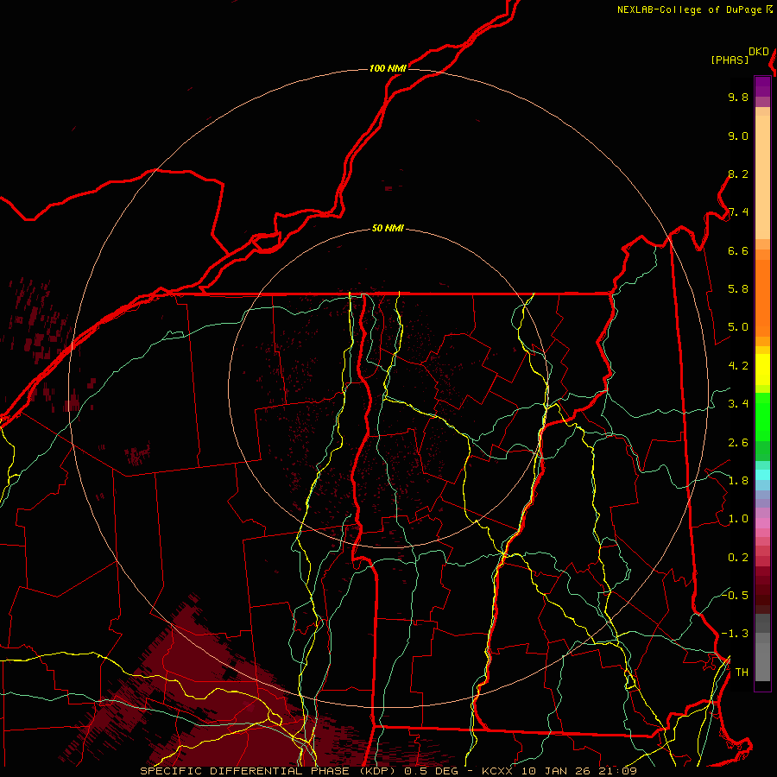This screenshot has height=777, width=777.
Task: Click the 1.0 legend value
Action: coord(738,519)
